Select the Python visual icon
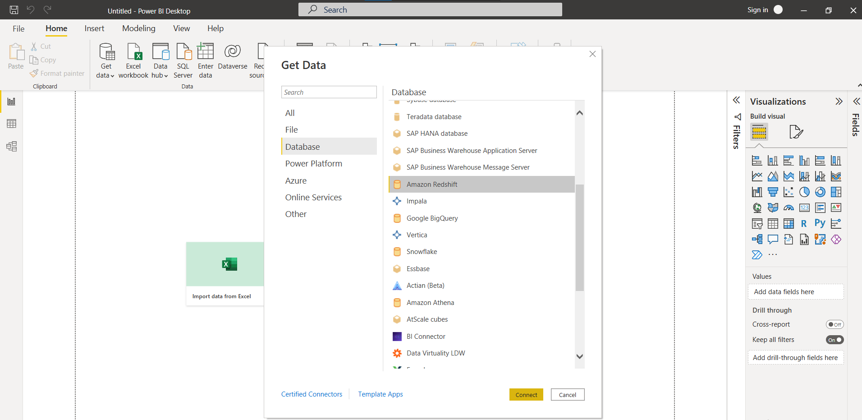The height and width of the screenshot is (420, 862). (820, 224)
